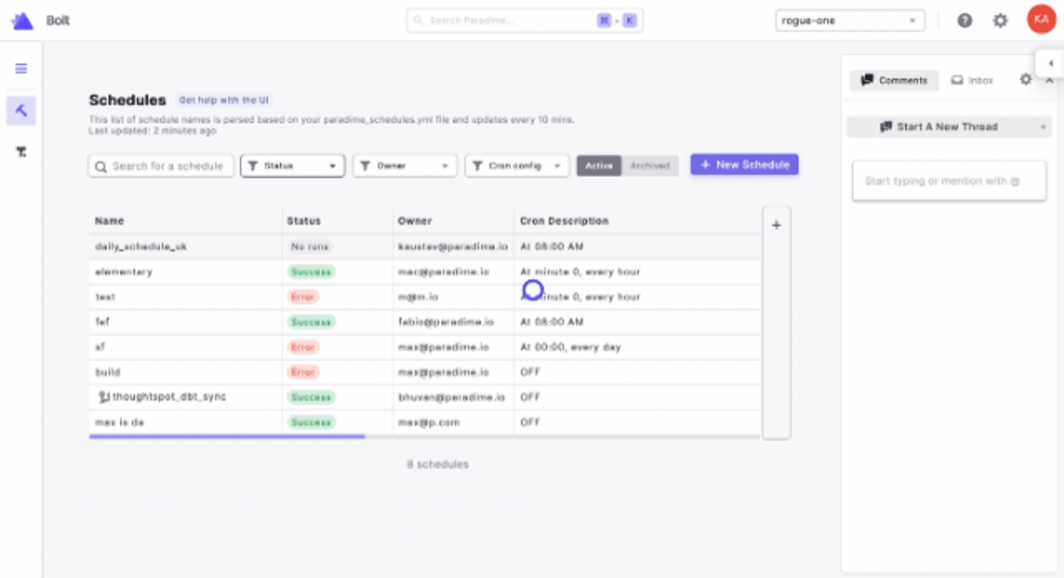
Task: Click the Success badge on elementary row
Action: (311, 272)
